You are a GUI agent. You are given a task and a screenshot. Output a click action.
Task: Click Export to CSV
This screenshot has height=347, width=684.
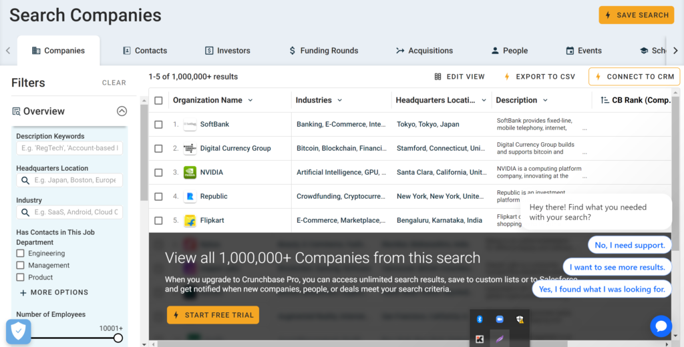pos(540,77)
